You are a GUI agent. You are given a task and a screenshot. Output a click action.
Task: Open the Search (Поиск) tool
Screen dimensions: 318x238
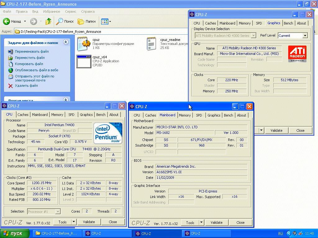pyautogui.click(x=65, y=21)
